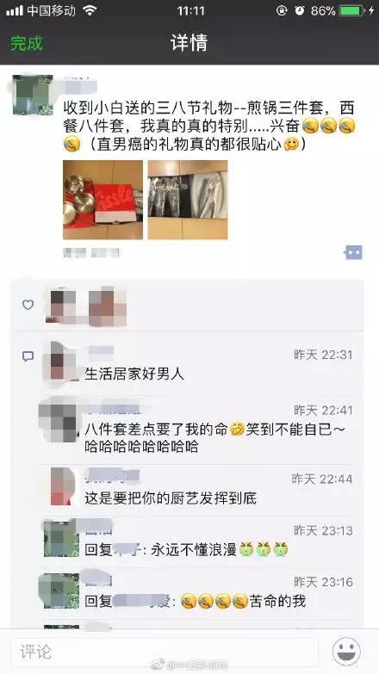Open avatar beside 这是要把你的厨艺发挥到底 comment

(62, 486)
